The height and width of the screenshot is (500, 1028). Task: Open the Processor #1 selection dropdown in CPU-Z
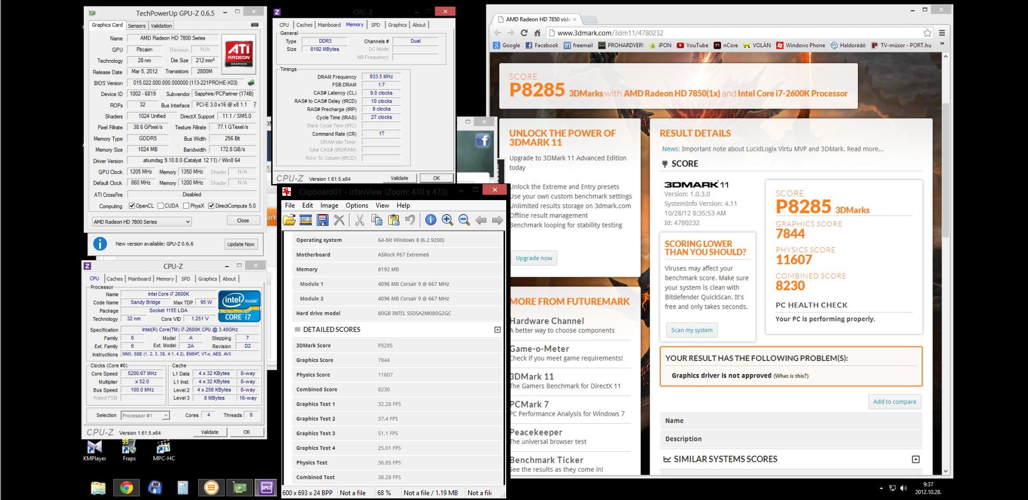coord(145,415)
